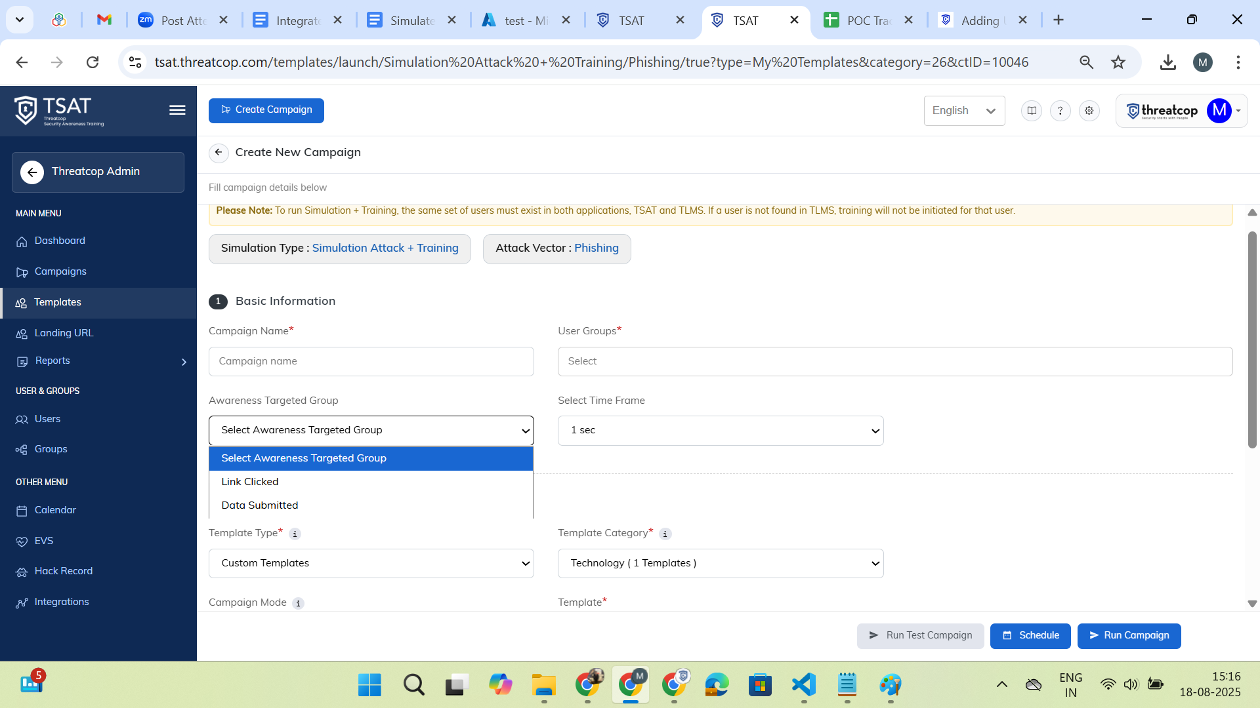
Task: Click the Template Type info icon
Action: pos(295,534)
